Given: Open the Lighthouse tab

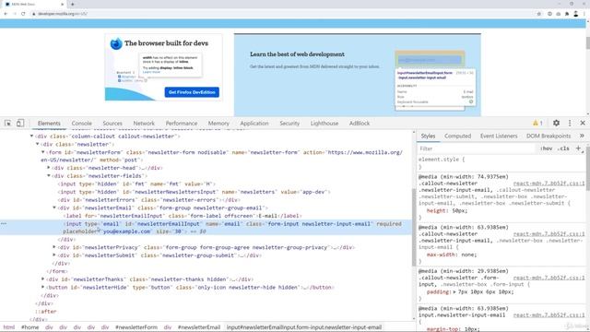Looking at the screenshot, I should pos(324,123).
